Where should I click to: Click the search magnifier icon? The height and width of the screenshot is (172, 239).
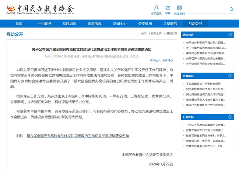pyautogui.click(x=232, y=9)
